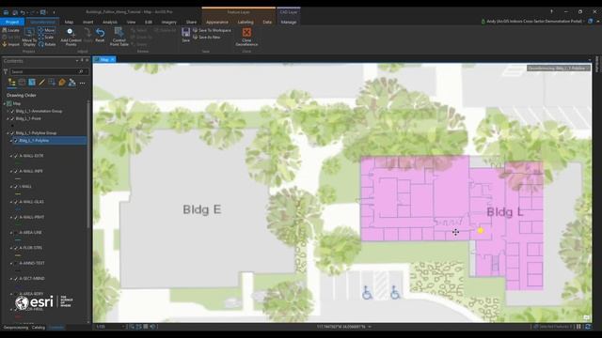Screen dimensions: 602x338
Task: Toggle A-WALL-INPR layer checkbox
Action: pyautogui.click(x=16, y=171)
